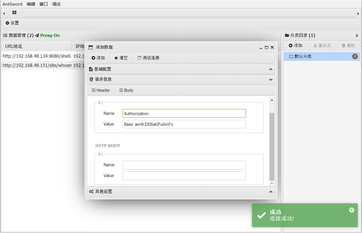Click the 删除 delete button

coord(348,46)
